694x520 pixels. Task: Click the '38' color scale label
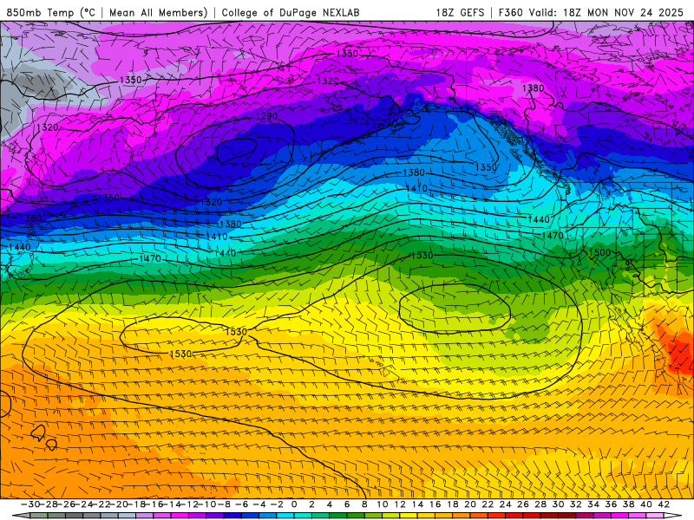click(x=628, y=504)
